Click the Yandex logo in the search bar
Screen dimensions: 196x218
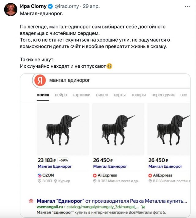pyautogui.click(x=40, y=81)
